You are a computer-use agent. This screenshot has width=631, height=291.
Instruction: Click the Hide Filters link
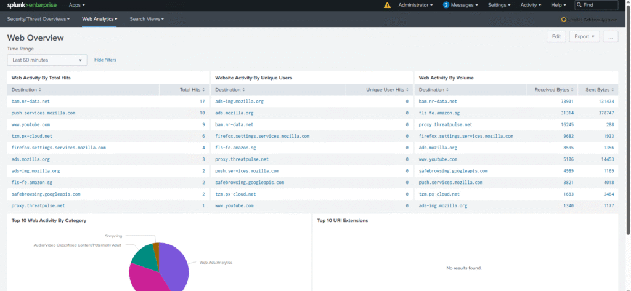pyautogui.click(x=105, y=60)
